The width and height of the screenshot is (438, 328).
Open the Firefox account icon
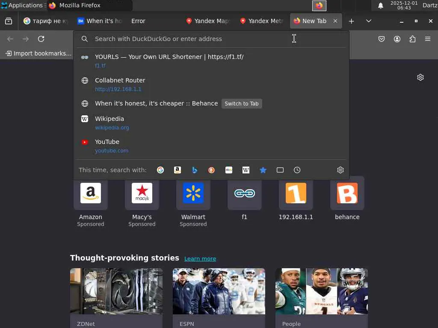[397, 39]
